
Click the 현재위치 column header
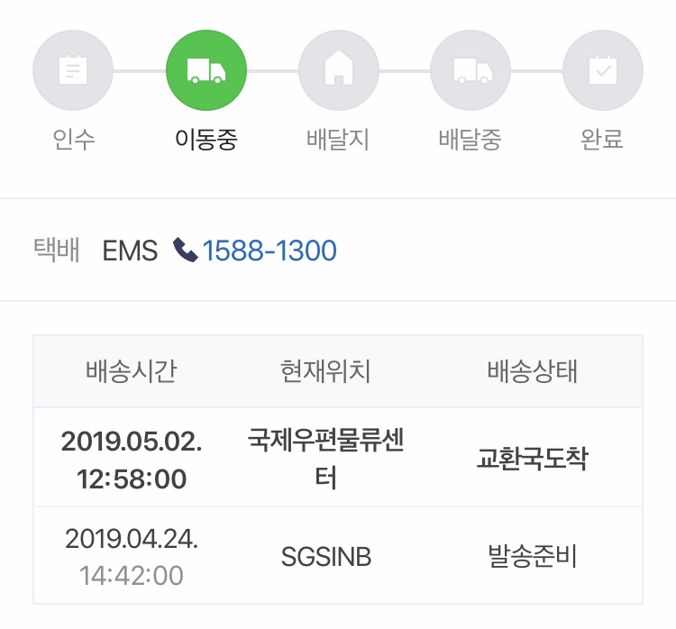click(325, 371)
